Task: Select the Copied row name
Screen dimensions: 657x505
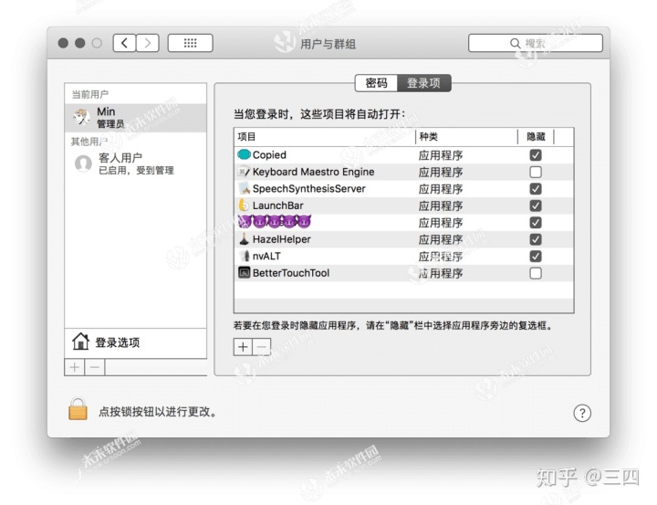Action: pyautogui.click(x=269, y=154)
